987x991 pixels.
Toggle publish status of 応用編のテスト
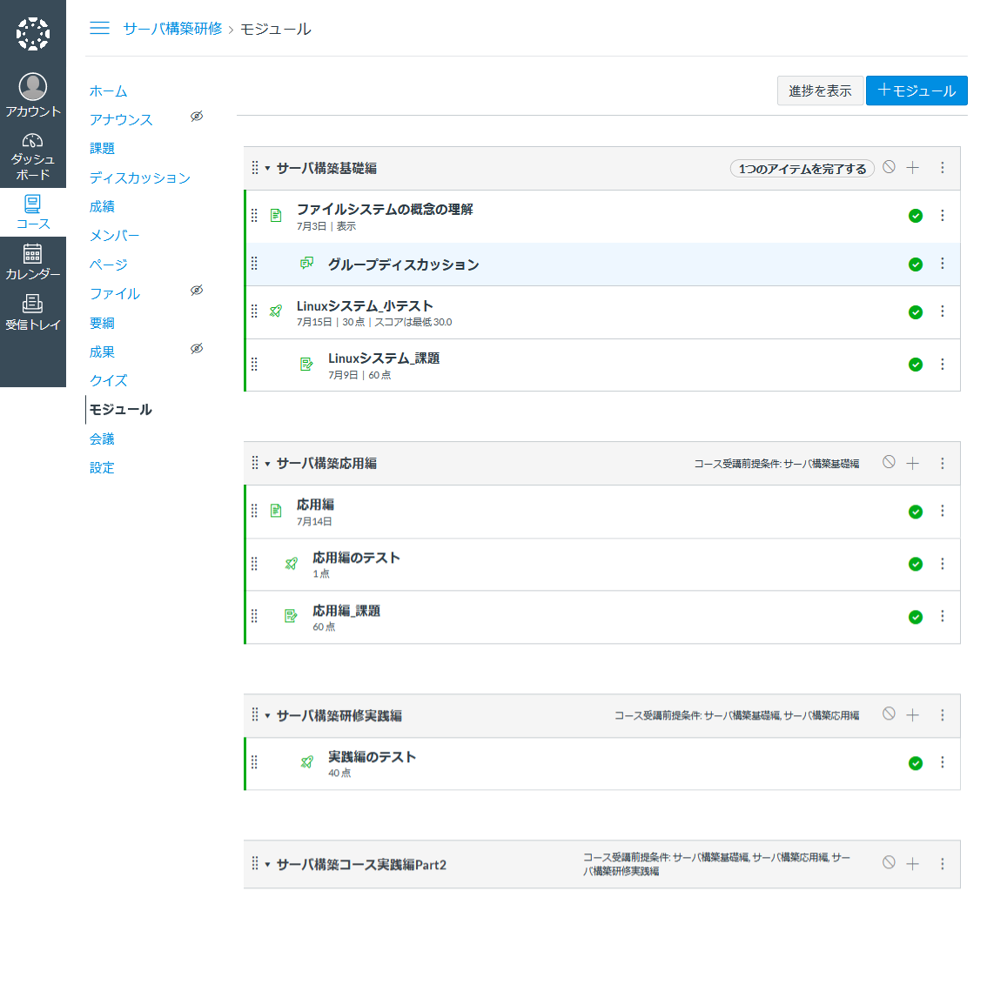pos(915,565)
